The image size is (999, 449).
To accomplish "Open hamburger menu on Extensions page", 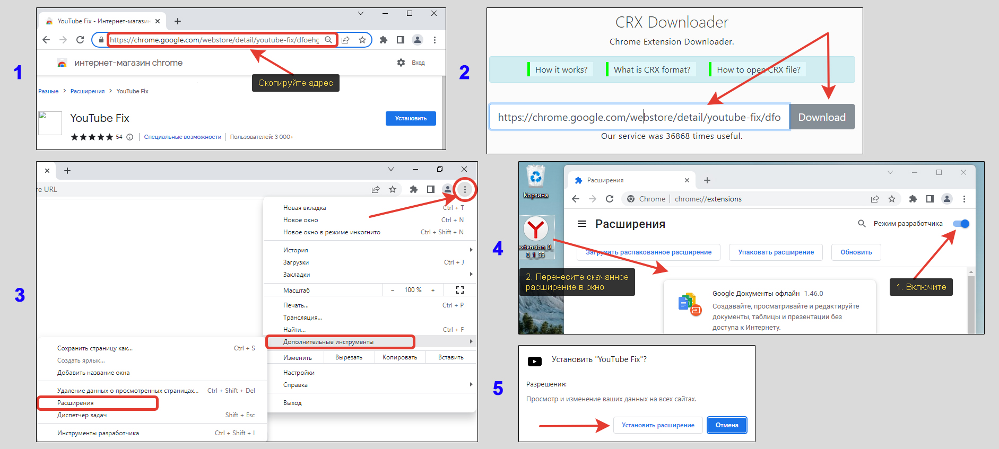I will 582,224.
